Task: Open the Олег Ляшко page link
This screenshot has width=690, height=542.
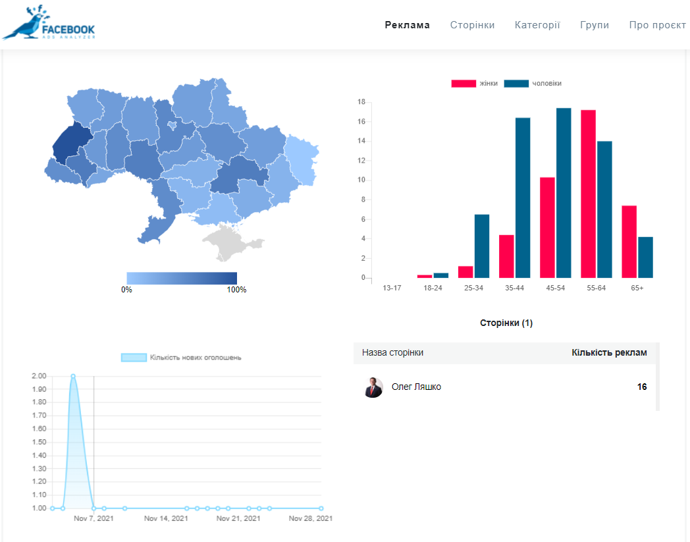Action: (416, 387)
